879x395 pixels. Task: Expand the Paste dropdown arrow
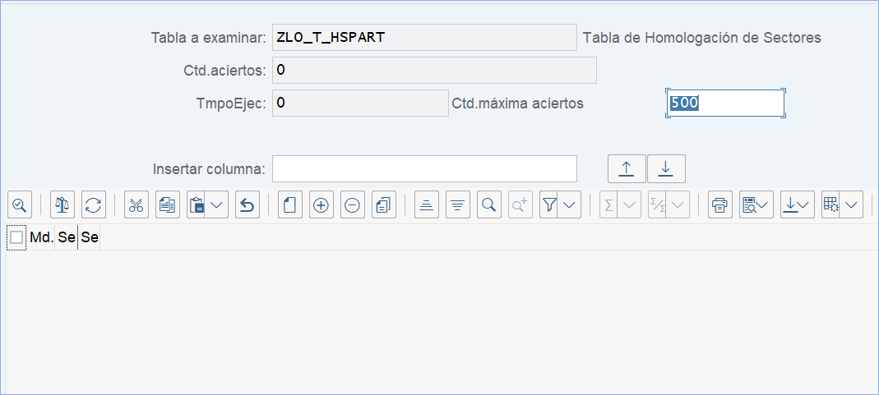(x=218, y=204)
